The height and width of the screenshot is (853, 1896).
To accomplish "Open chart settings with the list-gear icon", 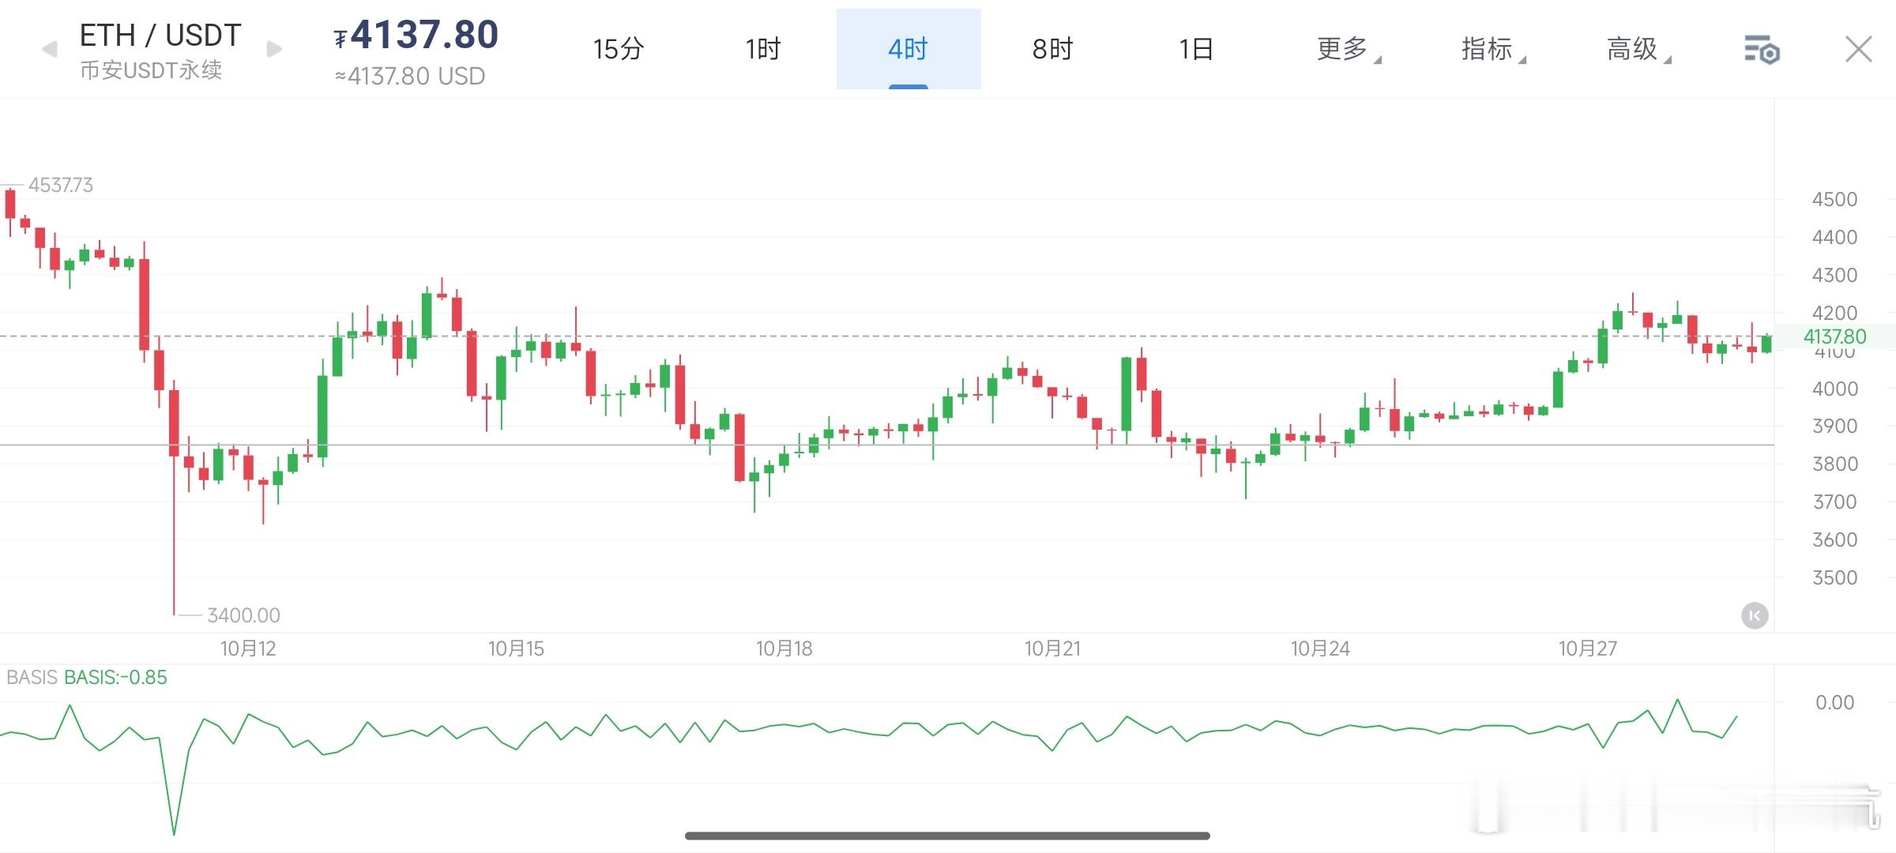I will pyautogui.click(x=1762, y=49).
